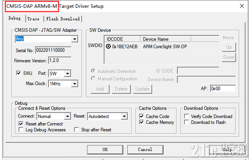Enable the Verify Code Download checkbox
The image size is (251, 160).
click(186, 116)
